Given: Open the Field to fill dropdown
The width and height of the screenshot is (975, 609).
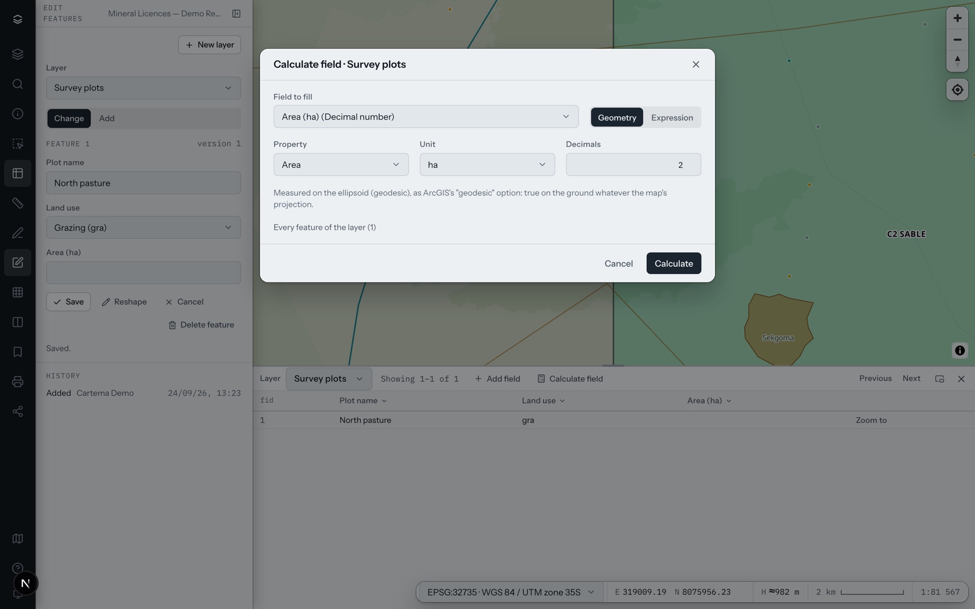Looking at the screenshot, I should (x=426, y=116).
